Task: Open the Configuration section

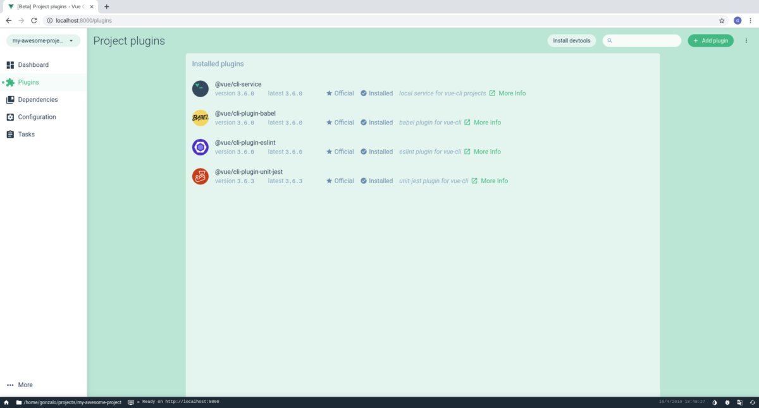Action: coord(43,117)
